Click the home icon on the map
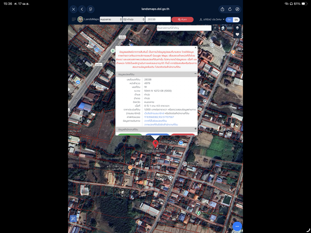Viewport: 311px width, 233px height. 223,28
